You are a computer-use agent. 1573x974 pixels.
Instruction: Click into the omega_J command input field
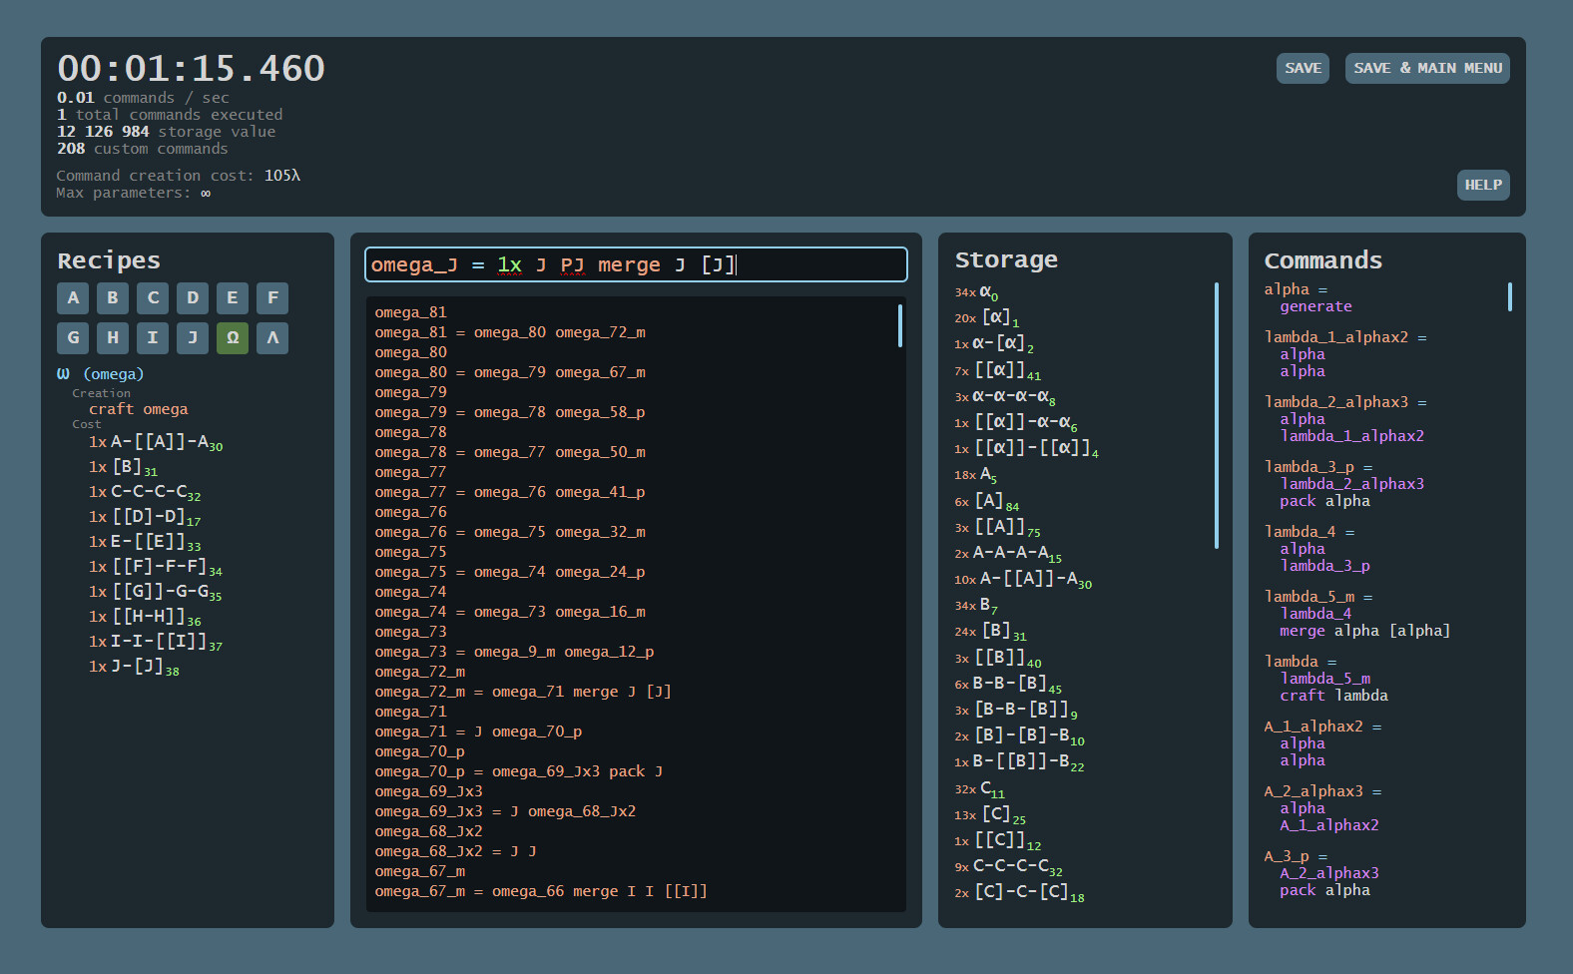(x=636, y=265)
